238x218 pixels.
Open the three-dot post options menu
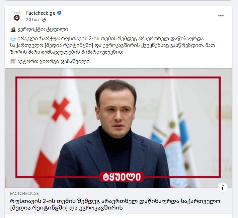tap(221, 16)
